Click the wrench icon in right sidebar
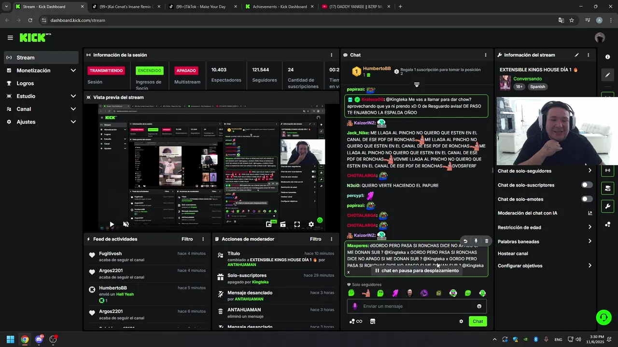Image resolution: width=618 pixels, height=347 pixels. [607, 206]
